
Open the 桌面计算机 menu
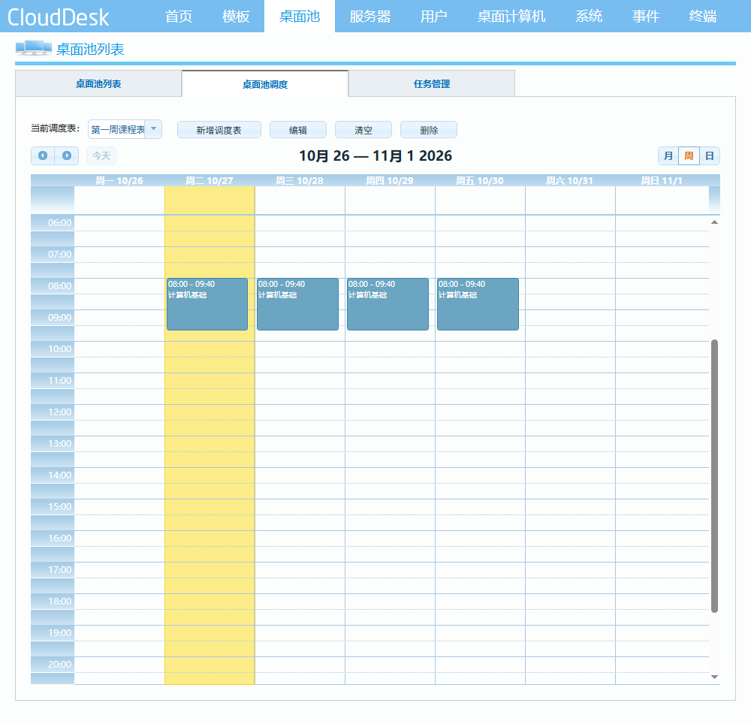coord(511,17)
